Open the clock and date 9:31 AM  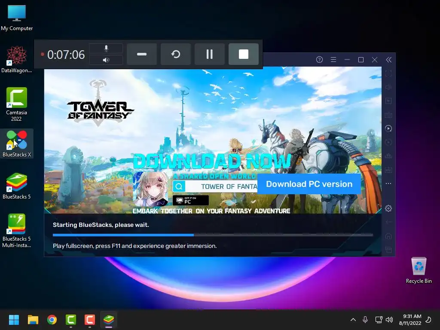tap(410, 320)
